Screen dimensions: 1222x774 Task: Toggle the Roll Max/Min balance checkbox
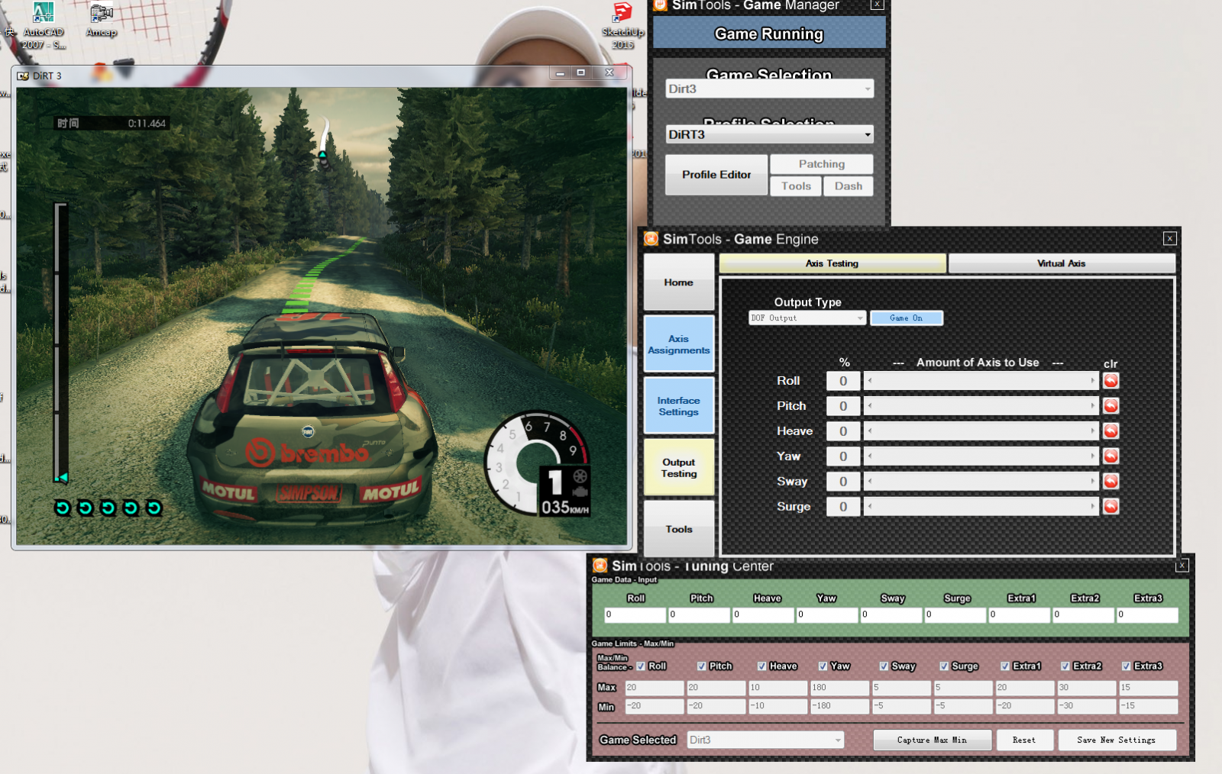pos(641,666)
